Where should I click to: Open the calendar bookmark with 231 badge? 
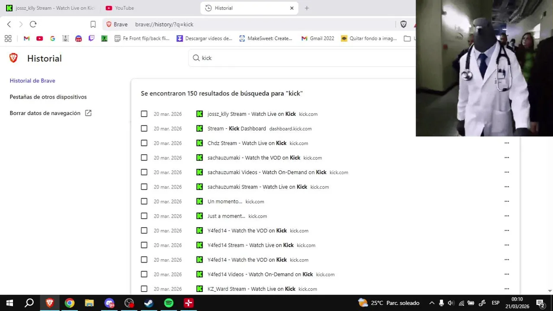click(78, 38)
